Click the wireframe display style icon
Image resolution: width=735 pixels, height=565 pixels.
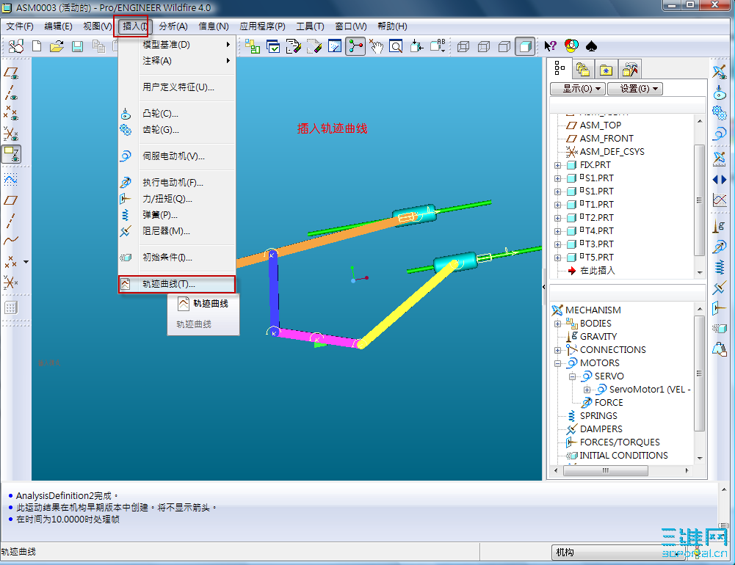point(463,46)
